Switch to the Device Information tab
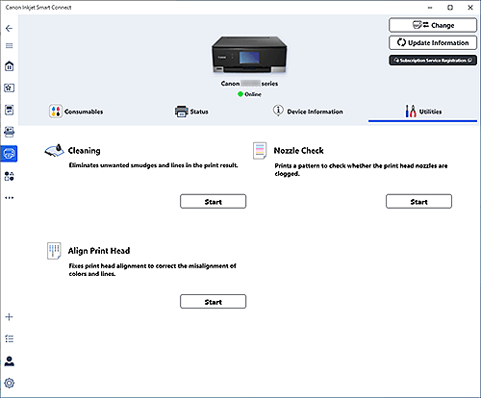481x398 pixels. (x=308, y=111)
